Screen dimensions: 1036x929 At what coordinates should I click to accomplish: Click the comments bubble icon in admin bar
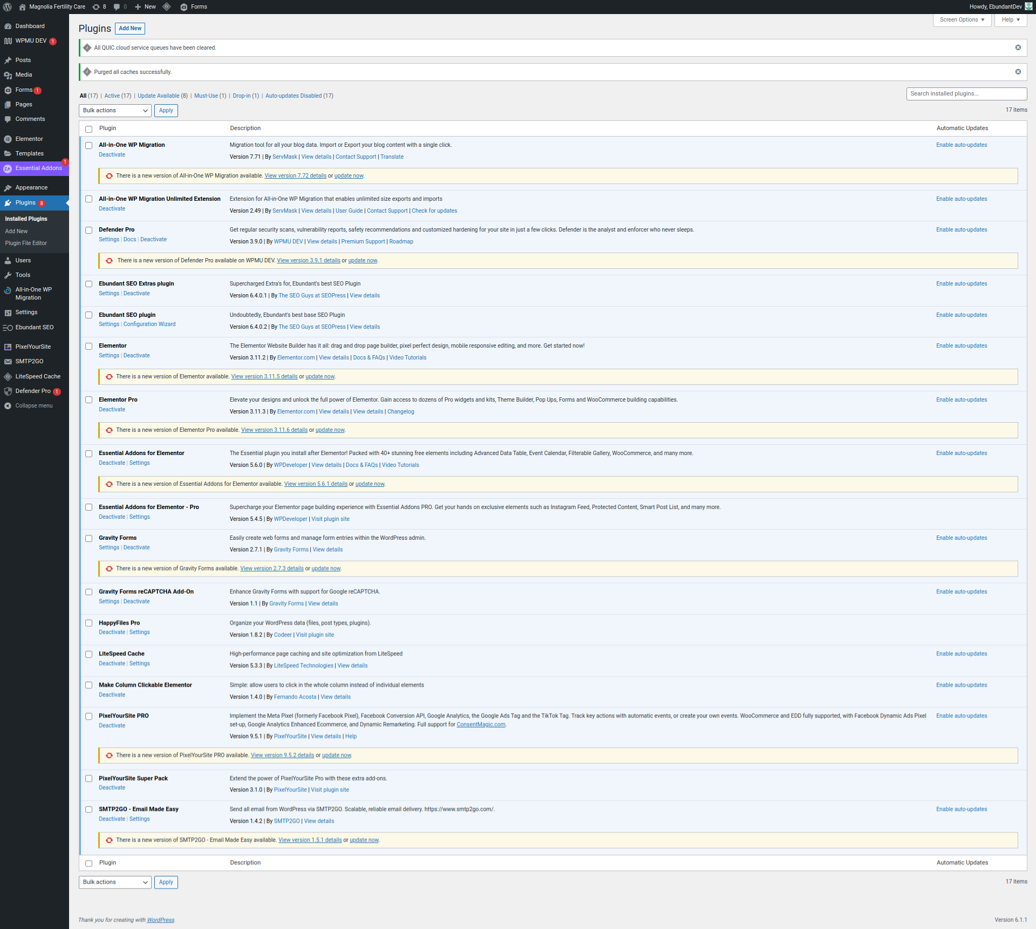tap(117, 7)
